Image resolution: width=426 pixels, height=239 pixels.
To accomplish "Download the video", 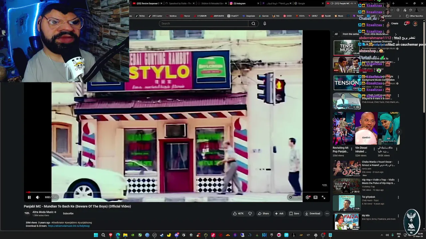I will point(313,213).
